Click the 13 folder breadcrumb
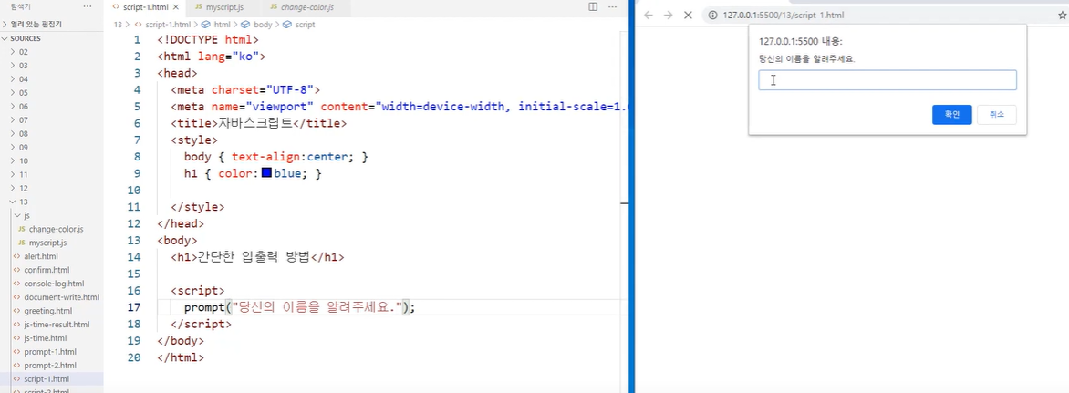 click(118, 24)
